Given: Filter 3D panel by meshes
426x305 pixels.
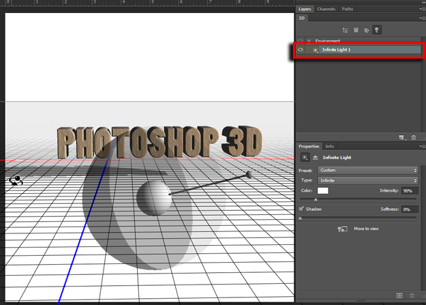Looking at the screenshot, I should tap(356, 31).
